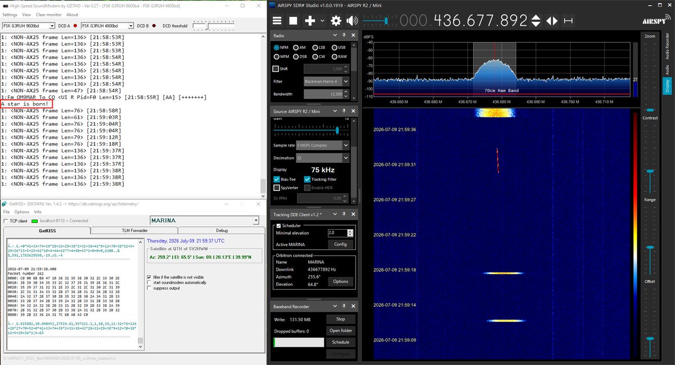
Task: Enable TCP client checkbox in GetKISS+
Action: 6,221
